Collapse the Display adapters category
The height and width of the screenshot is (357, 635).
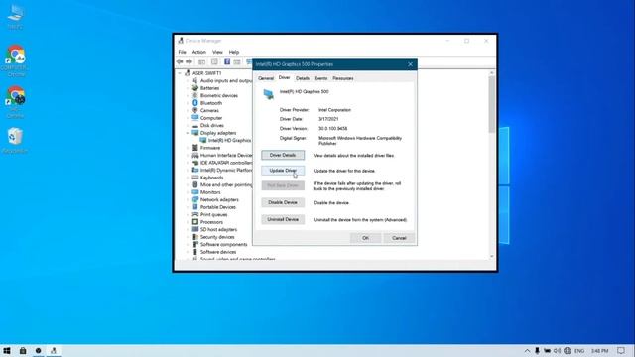(188, 133)
